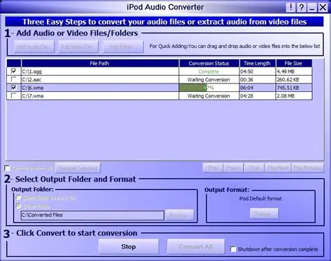Check the checkbox for C:\7.wma
The width and height of the screenshot is (331, 261).
(14, 95)
